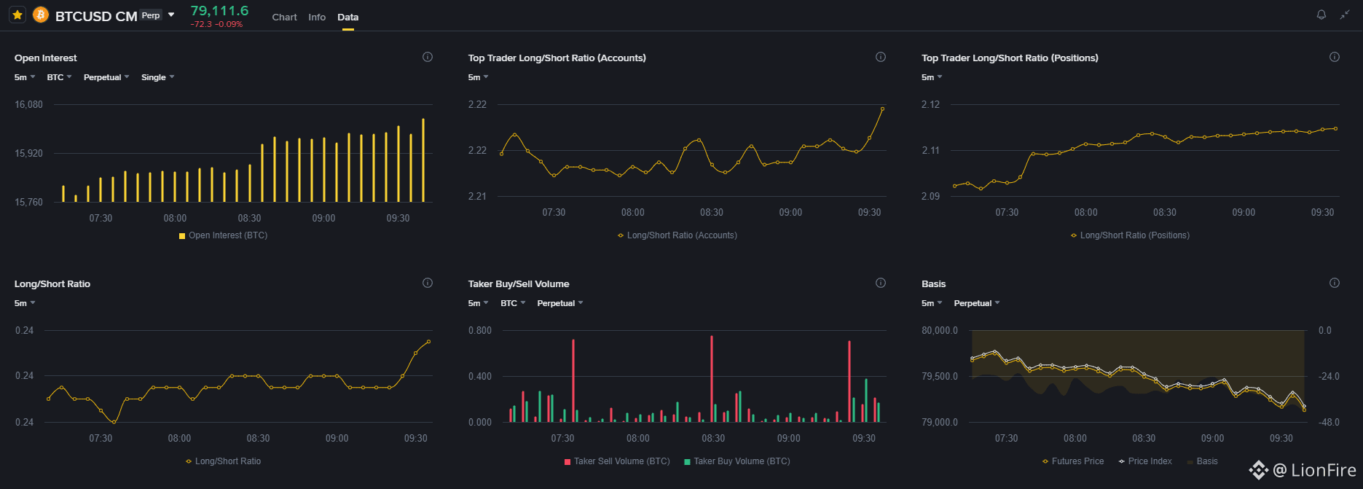Click the favorite star icon beside BTCUSD
Image resolution: width=1363 pixels, height=489 pixels.
point(17,15)
